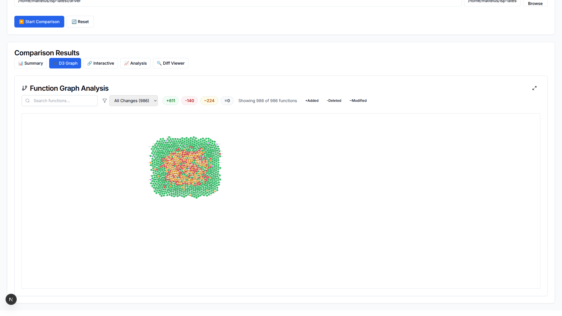Click the Comparison Results heading
Viewport: 562px width, 316px height.
47,53
